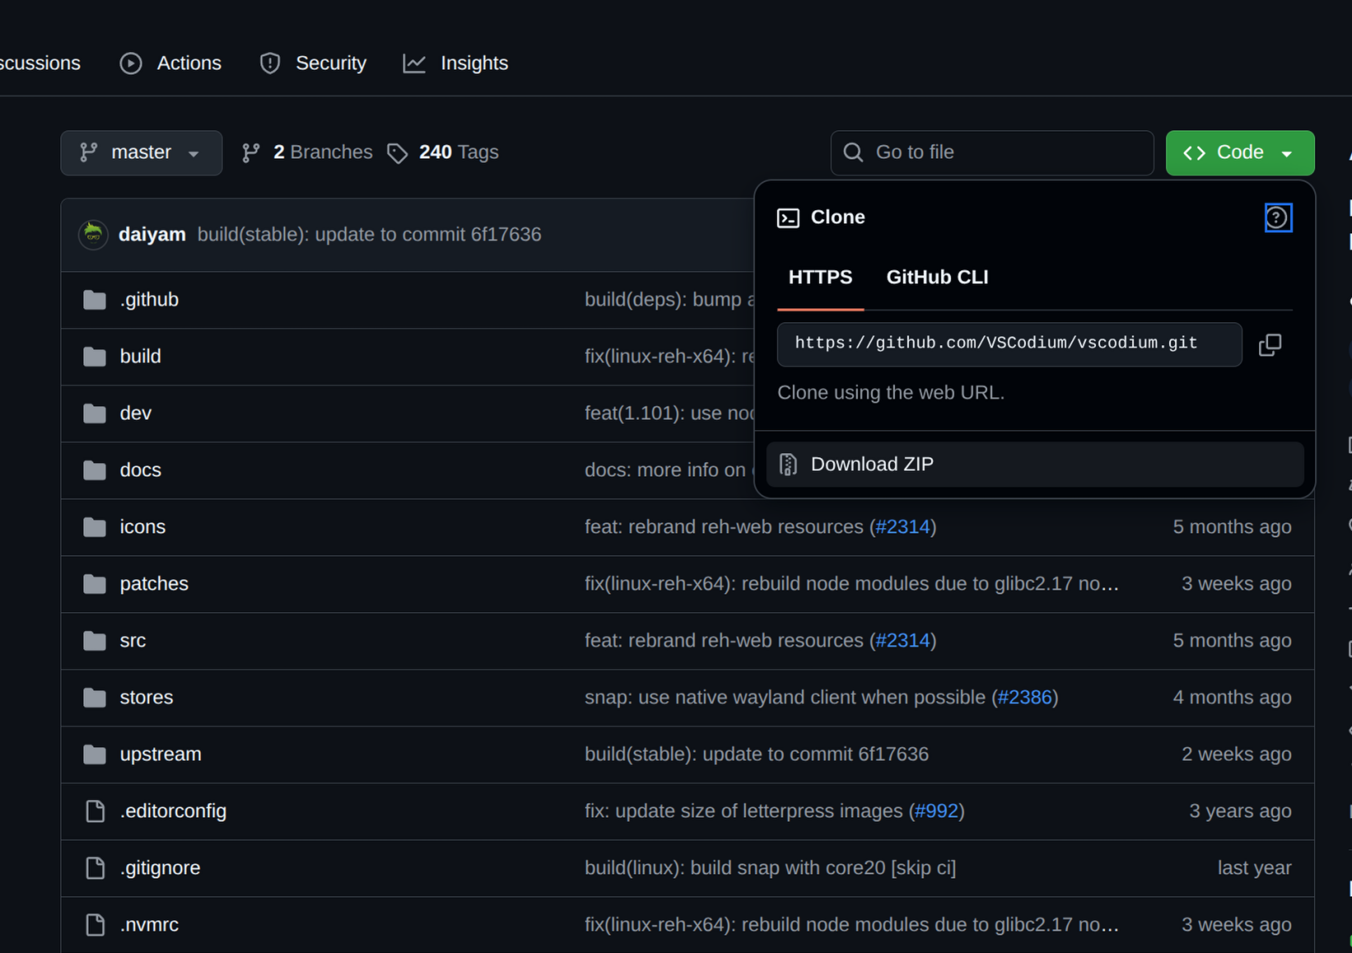Open the patches folder
Screen dimensions: 1352x953
(x=154, y=584)
